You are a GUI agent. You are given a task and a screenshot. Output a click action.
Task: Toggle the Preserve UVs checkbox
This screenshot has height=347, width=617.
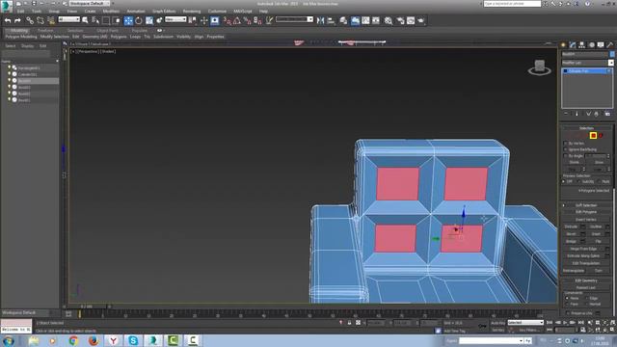(x=568, y=313)
